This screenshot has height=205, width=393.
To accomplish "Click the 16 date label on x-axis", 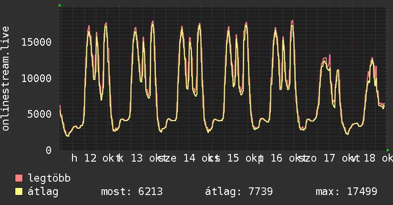I will click(277, 158).
